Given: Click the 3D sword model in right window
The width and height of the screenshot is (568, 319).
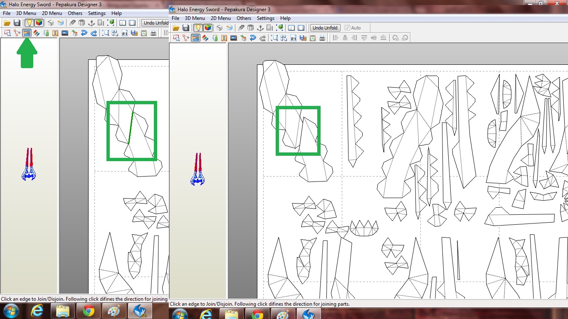Looking at the screenshot, I should 198,169.
